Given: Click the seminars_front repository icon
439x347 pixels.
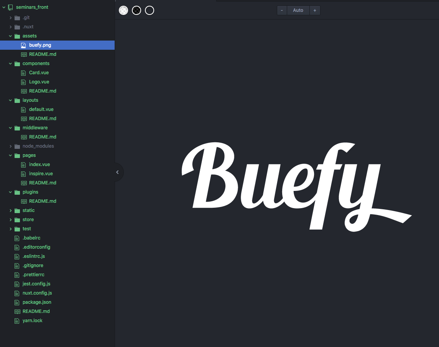Looking at the screenshot, I should pos(11,7).
